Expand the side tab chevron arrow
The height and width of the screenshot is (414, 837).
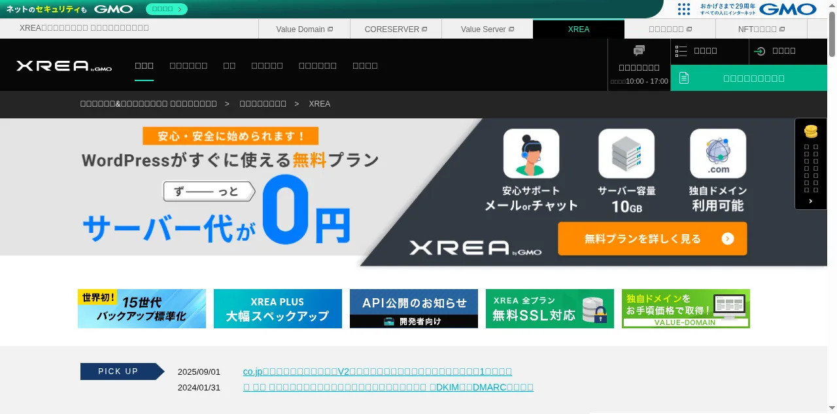[x=811, y=201]
